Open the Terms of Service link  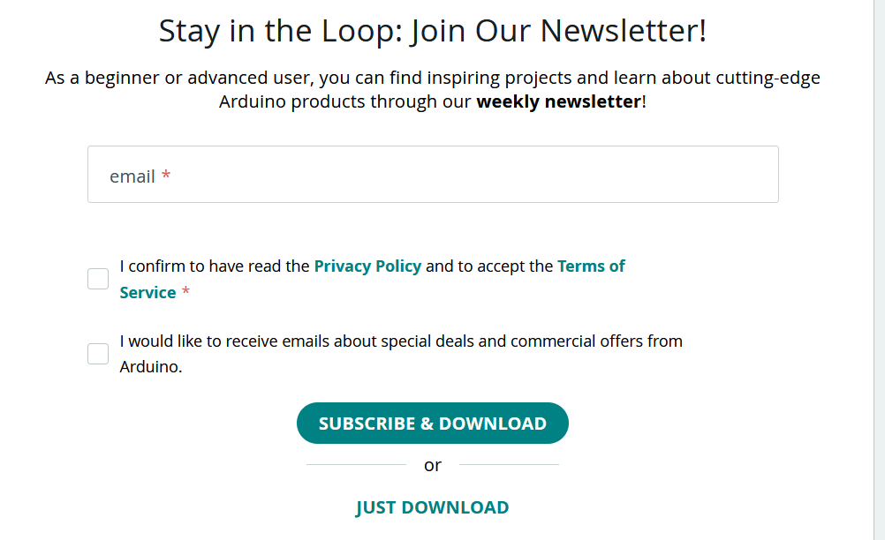click(x=591, y=266)
